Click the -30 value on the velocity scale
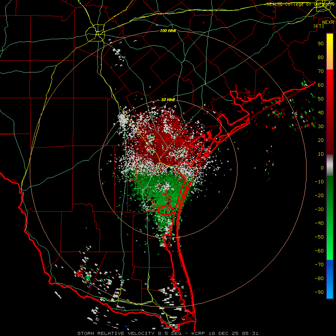Screen dimensions: 336x336 point(319,209)
